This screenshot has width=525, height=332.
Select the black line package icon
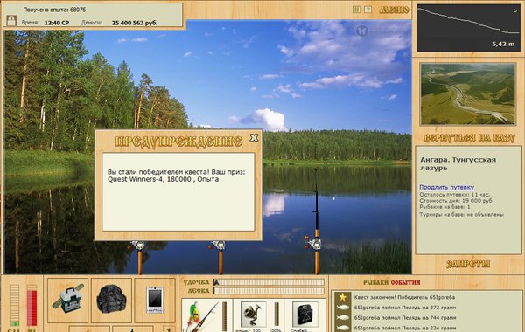[x=305, y=315]
